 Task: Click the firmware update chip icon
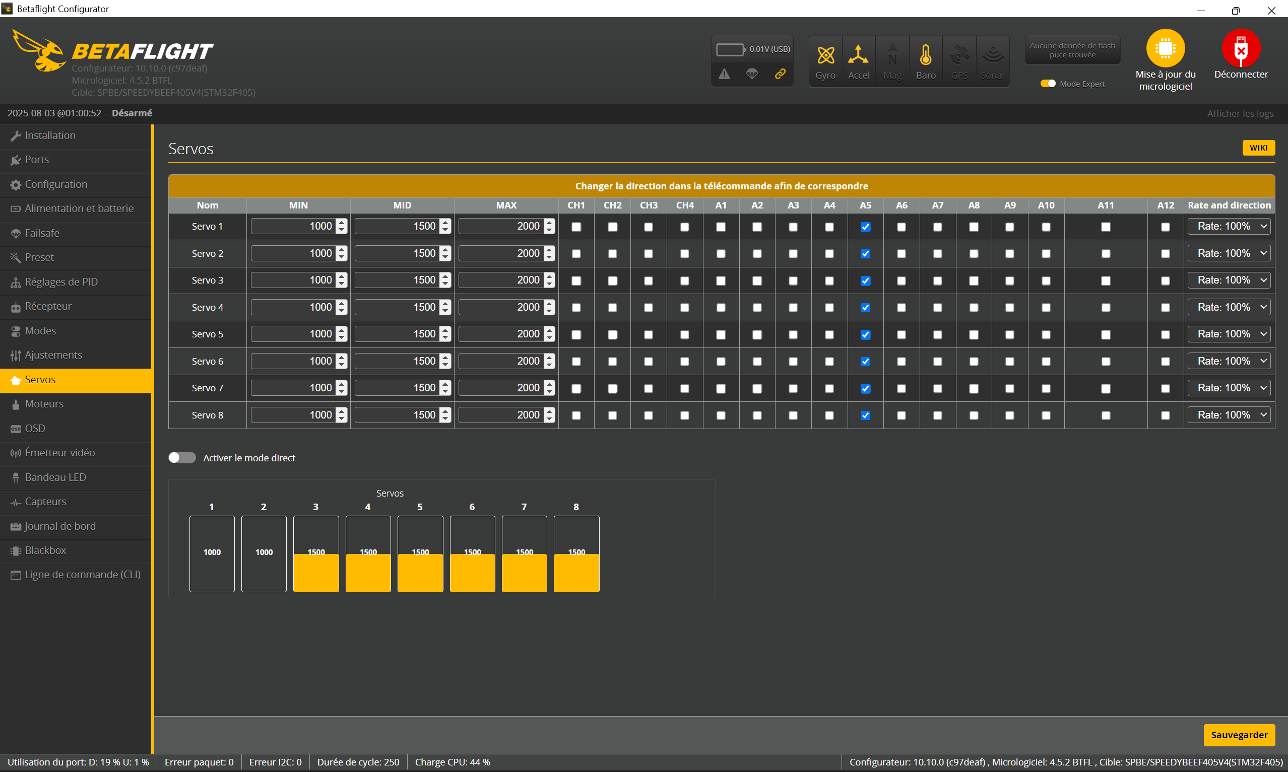click(x=1165, y=48)
